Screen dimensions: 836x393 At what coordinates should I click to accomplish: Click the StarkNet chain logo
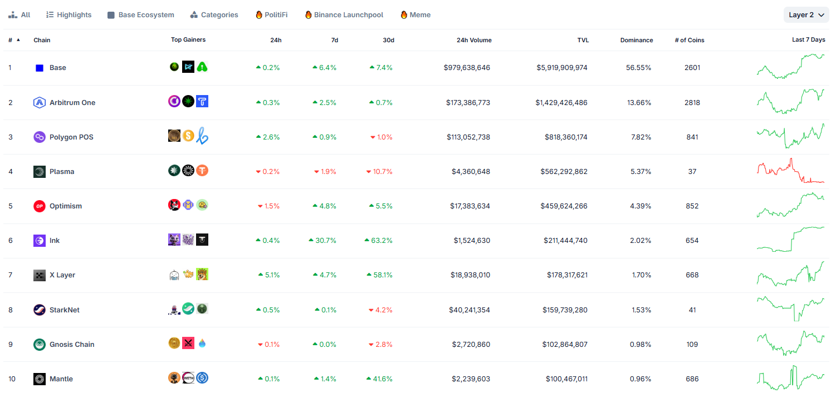40,310
